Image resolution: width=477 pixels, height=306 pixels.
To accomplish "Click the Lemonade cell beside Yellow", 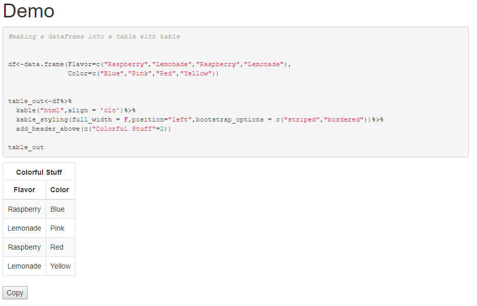I will tap(25, 266).
